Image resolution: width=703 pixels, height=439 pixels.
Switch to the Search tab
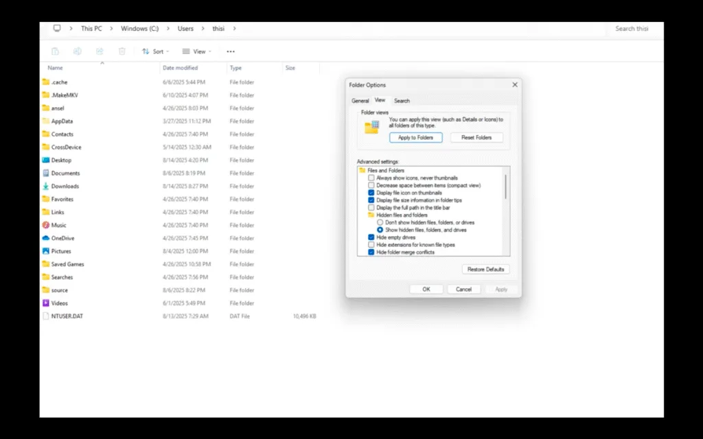pyautogui.click(x=402, y=100)
